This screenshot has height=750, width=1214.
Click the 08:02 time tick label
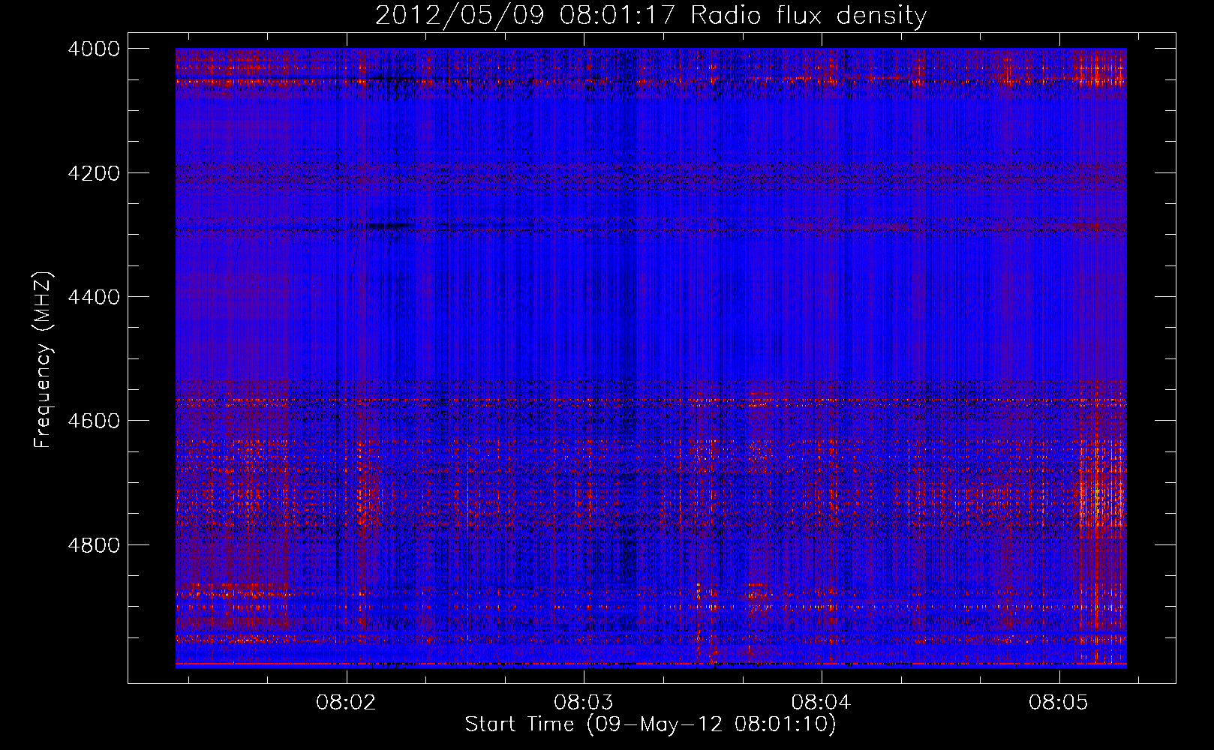coord(346,703)
